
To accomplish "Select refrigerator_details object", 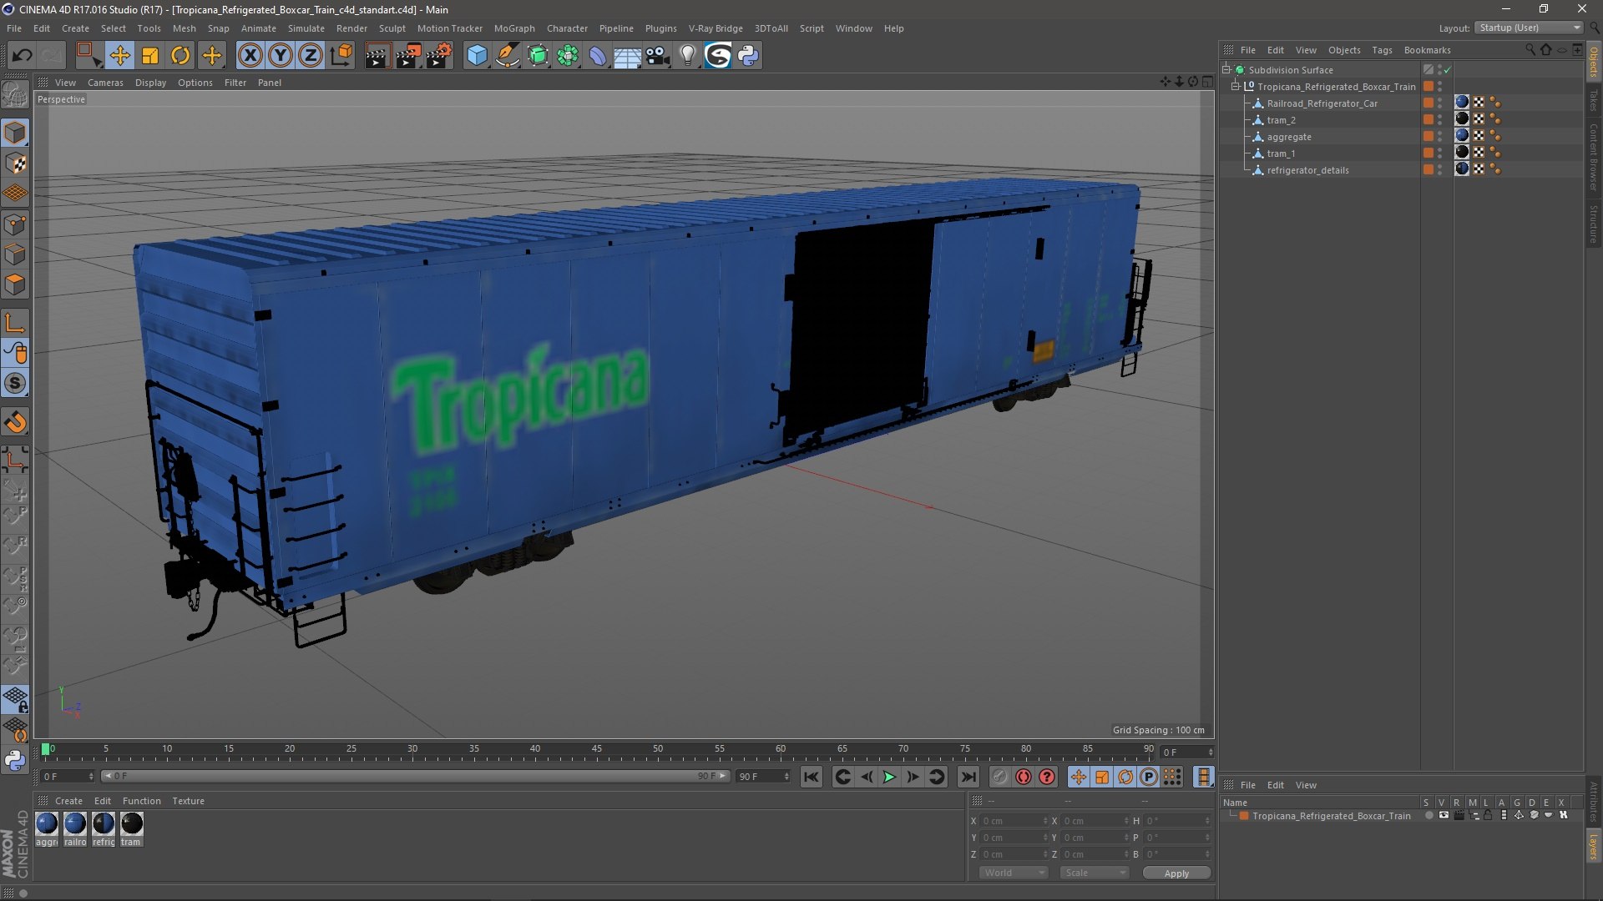I will [x=1307, y=170].
